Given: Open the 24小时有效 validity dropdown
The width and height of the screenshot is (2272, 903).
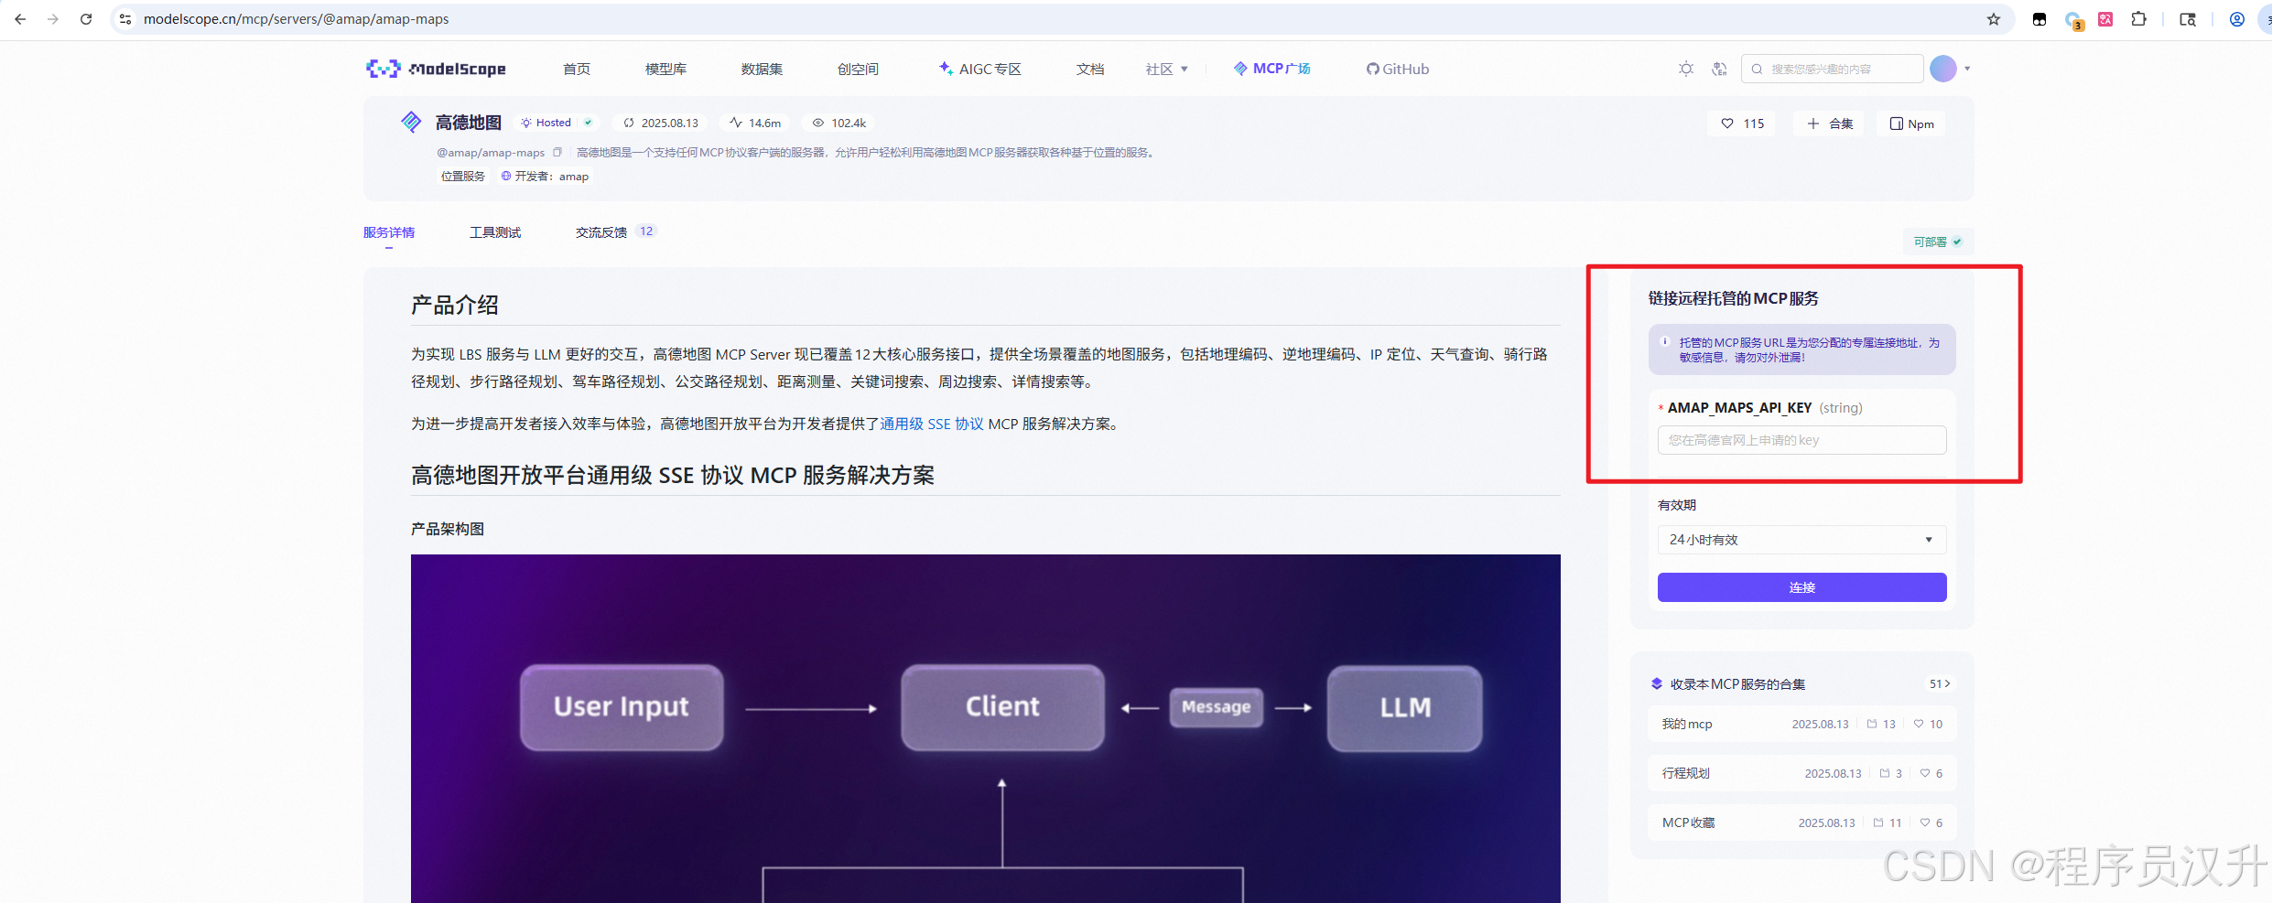Looking at the screenshot, I should (1801, 540).
